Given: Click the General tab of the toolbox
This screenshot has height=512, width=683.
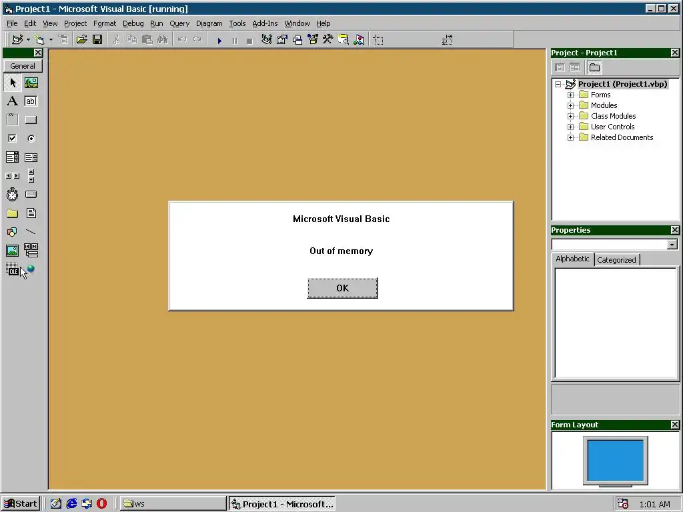Looking at the screenshot, I should pyautogui.click(x=23, y=66).
